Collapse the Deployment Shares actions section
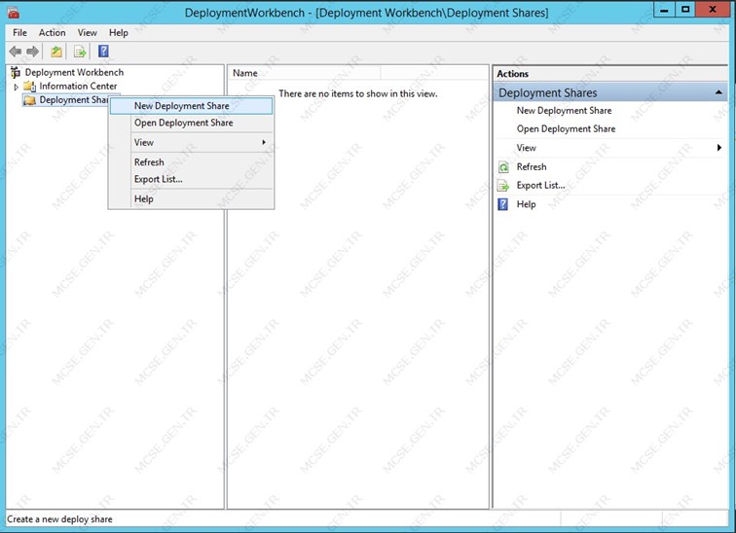The width and height of the screenshot is (736, 533). coord(718,92)
